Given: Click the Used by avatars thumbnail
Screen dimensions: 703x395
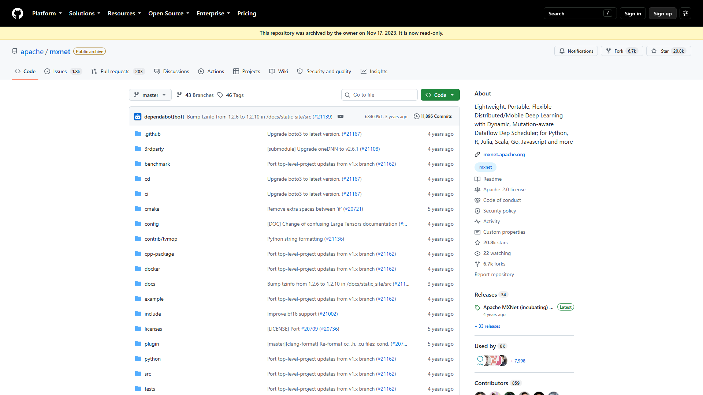Looking at the screenshot, I should pos(491,361).
